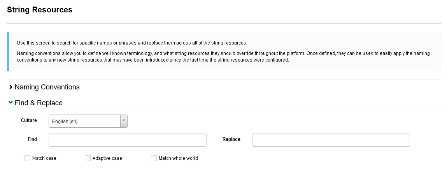Click the Culture field label
This screenshot has height=173, width=447.
tap(29, 120)
